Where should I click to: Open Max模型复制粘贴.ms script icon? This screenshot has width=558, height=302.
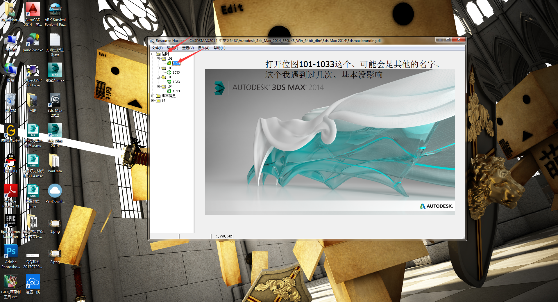pyautogui.click(x=33, y=136)
